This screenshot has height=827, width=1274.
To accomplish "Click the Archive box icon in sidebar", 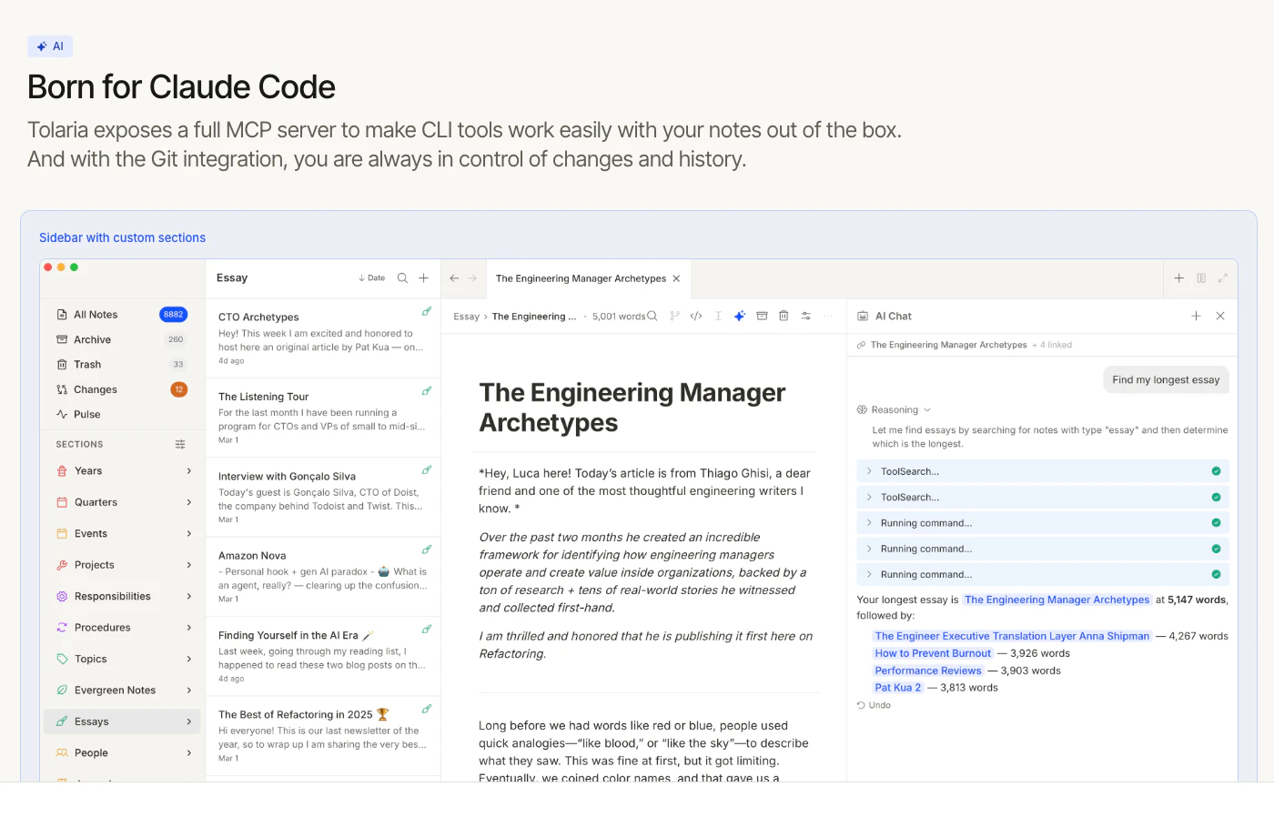I will click(x=62, y=339).
